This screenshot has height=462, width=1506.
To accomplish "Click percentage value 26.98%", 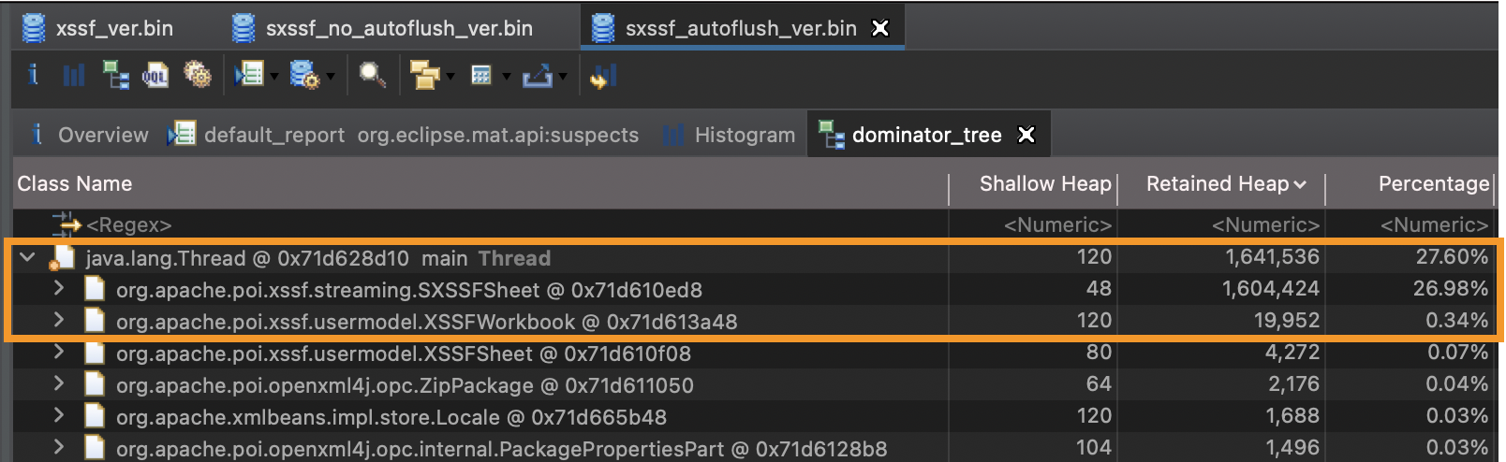I will (1450, 288).
